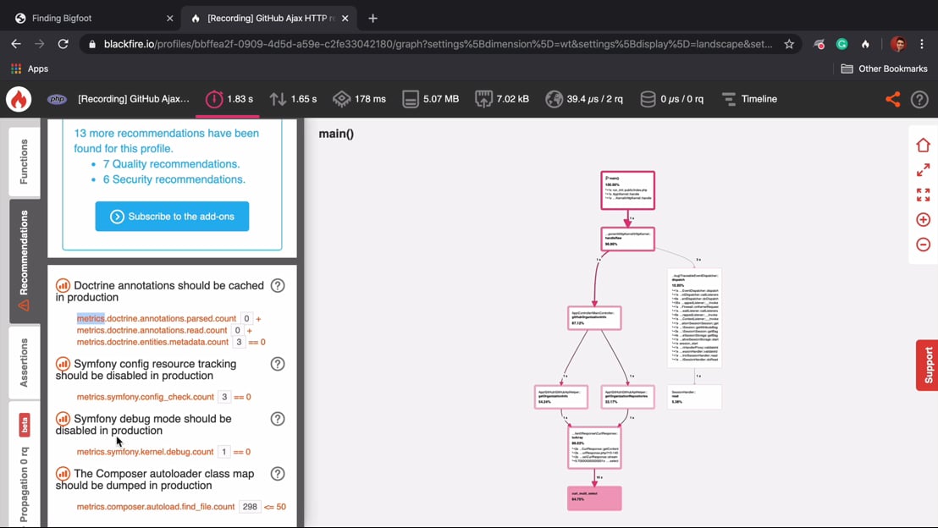Select the SessionHandler read node
938x528 pixels.
point(694,397)
